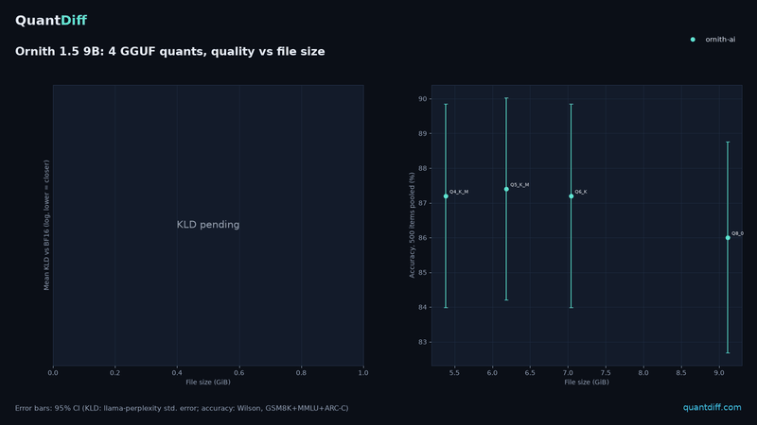Select the Q5_K_M point label
Viewport: 757px width, 425px height.
tap(519, 185)
